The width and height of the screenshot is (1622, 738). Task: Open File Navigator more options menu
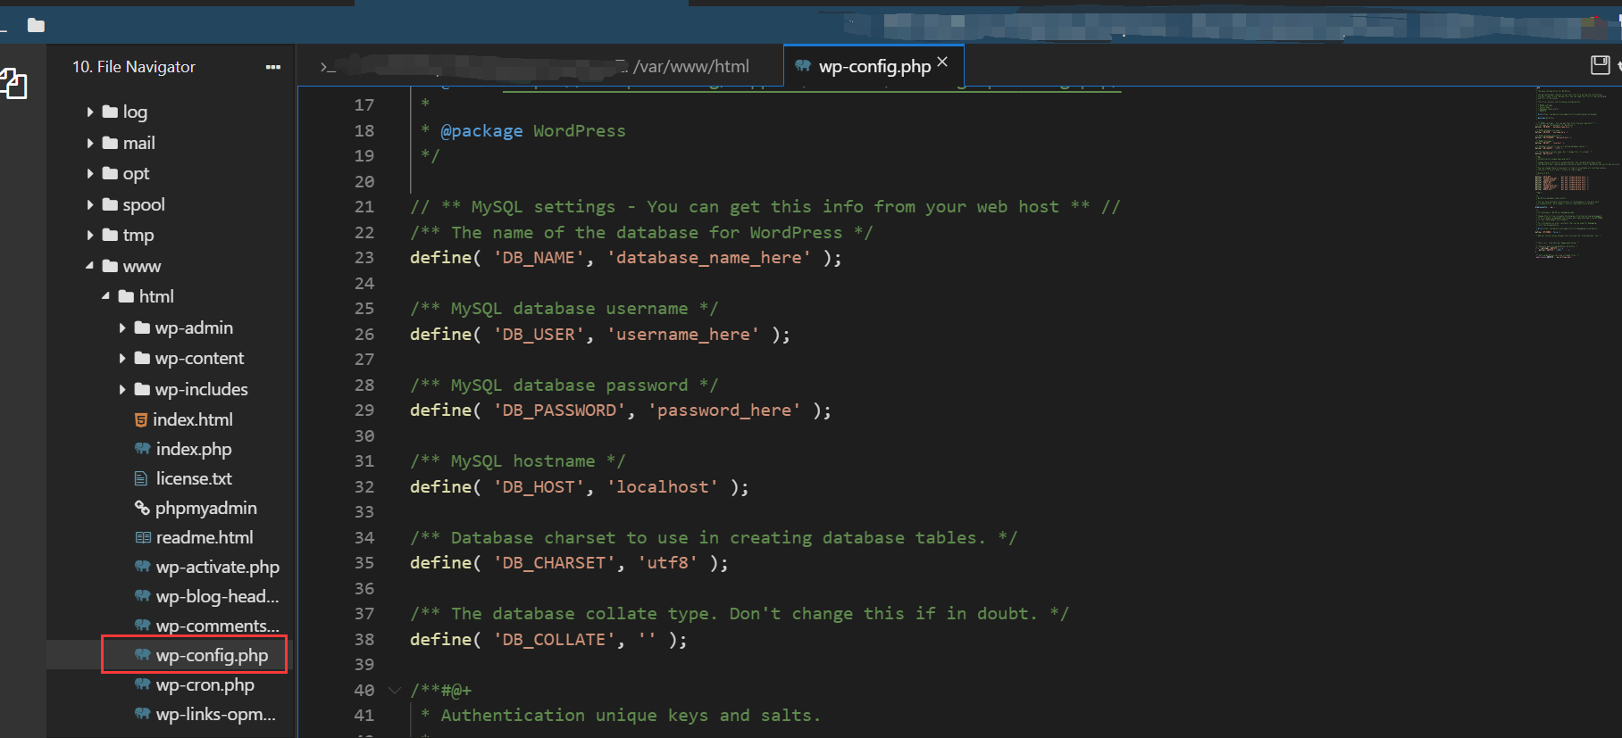tap(273, 67)
